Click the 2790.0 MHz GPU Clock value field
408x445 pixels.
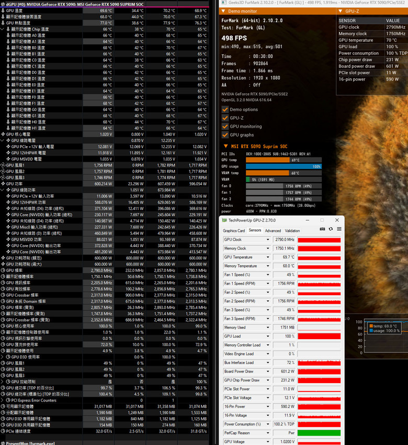(285, 240)
